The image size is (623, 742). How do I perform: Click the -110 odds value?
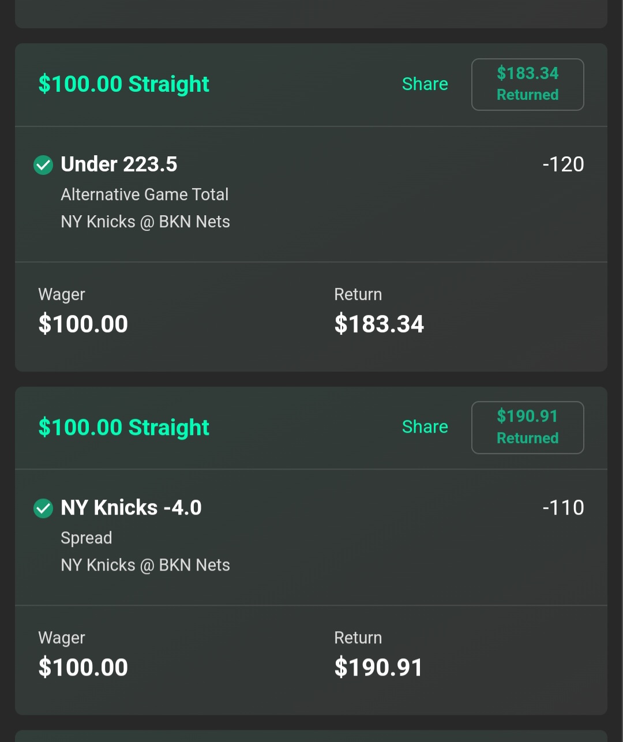pyautogui.click(x=563, y=508)
